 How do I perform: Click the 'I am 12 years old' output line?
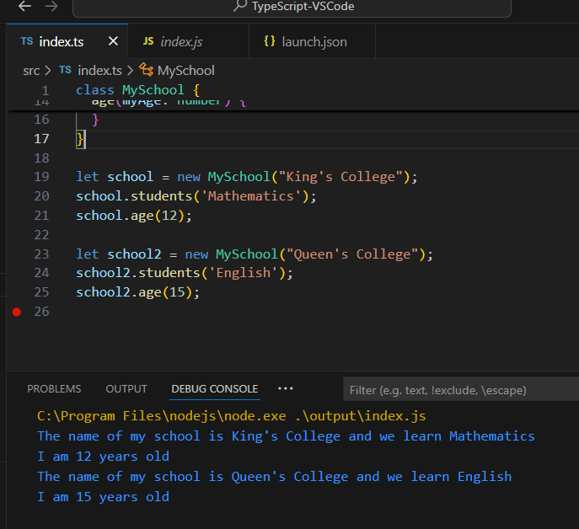[104, 457]
